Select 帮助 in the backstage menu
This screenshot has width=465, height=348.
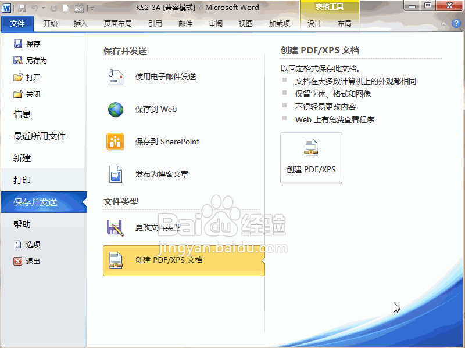pos(22,224)
